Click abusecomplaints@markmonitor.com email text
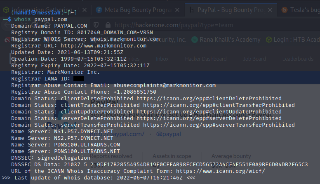 click(165, 85)
